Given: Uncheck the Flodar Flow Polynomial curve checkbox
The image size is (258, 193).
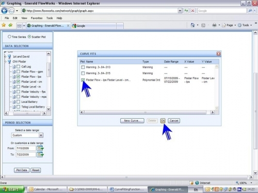Looking at the screenshot, I should point(83,80).
